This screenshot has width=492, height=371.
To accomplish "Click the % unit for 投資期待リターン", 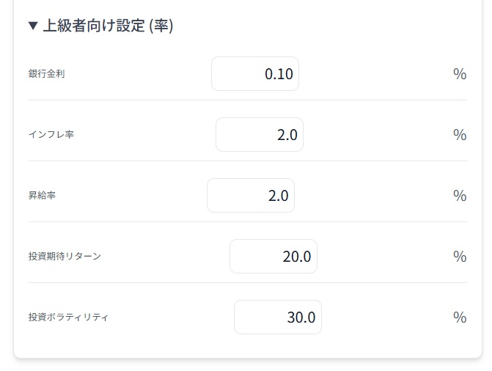I will click(x=460, y=257).
